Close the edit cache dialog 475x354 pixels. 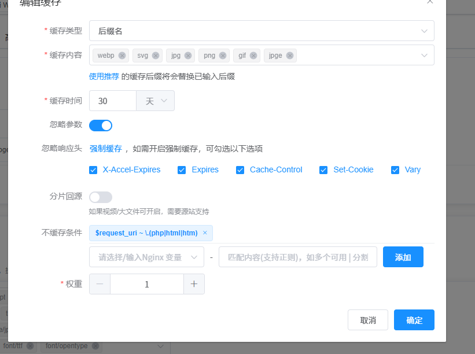429,2
